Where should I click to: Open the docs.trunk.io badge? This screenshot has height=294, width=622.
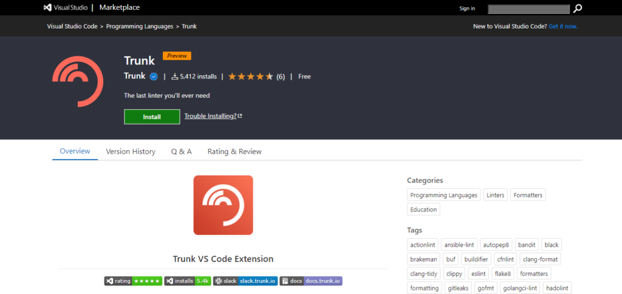[311, 281]
